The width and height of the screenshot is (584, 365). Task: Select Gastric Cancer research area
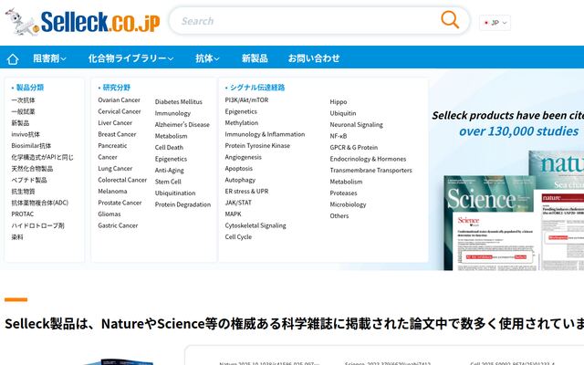pyautogui.click(x=118, y=225)
